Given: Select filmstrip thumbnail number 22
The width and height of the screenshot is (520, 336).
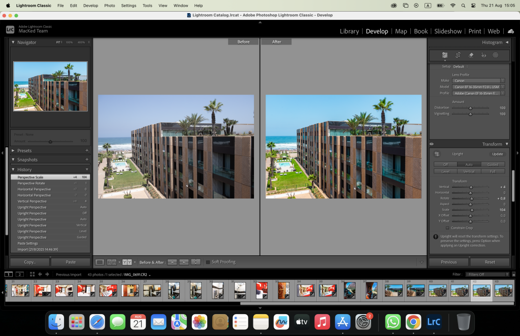Looking at the screenshot, I should pyautogui.click(x=42, y=290).
